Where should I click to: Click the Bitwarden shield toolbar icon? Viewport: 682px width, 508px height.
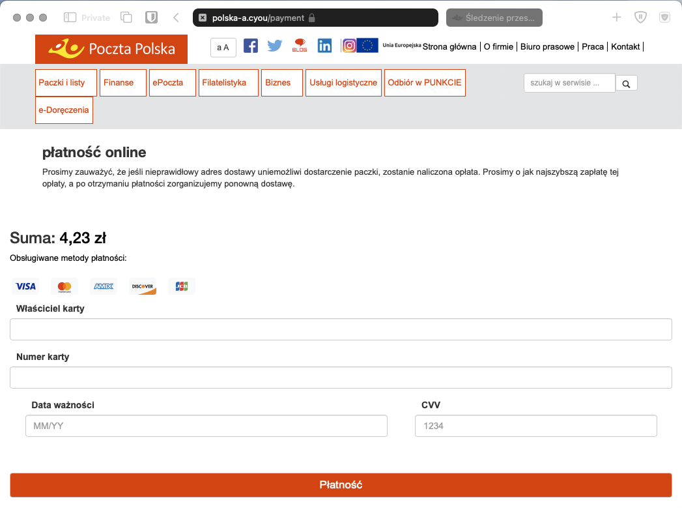point(150,18)
